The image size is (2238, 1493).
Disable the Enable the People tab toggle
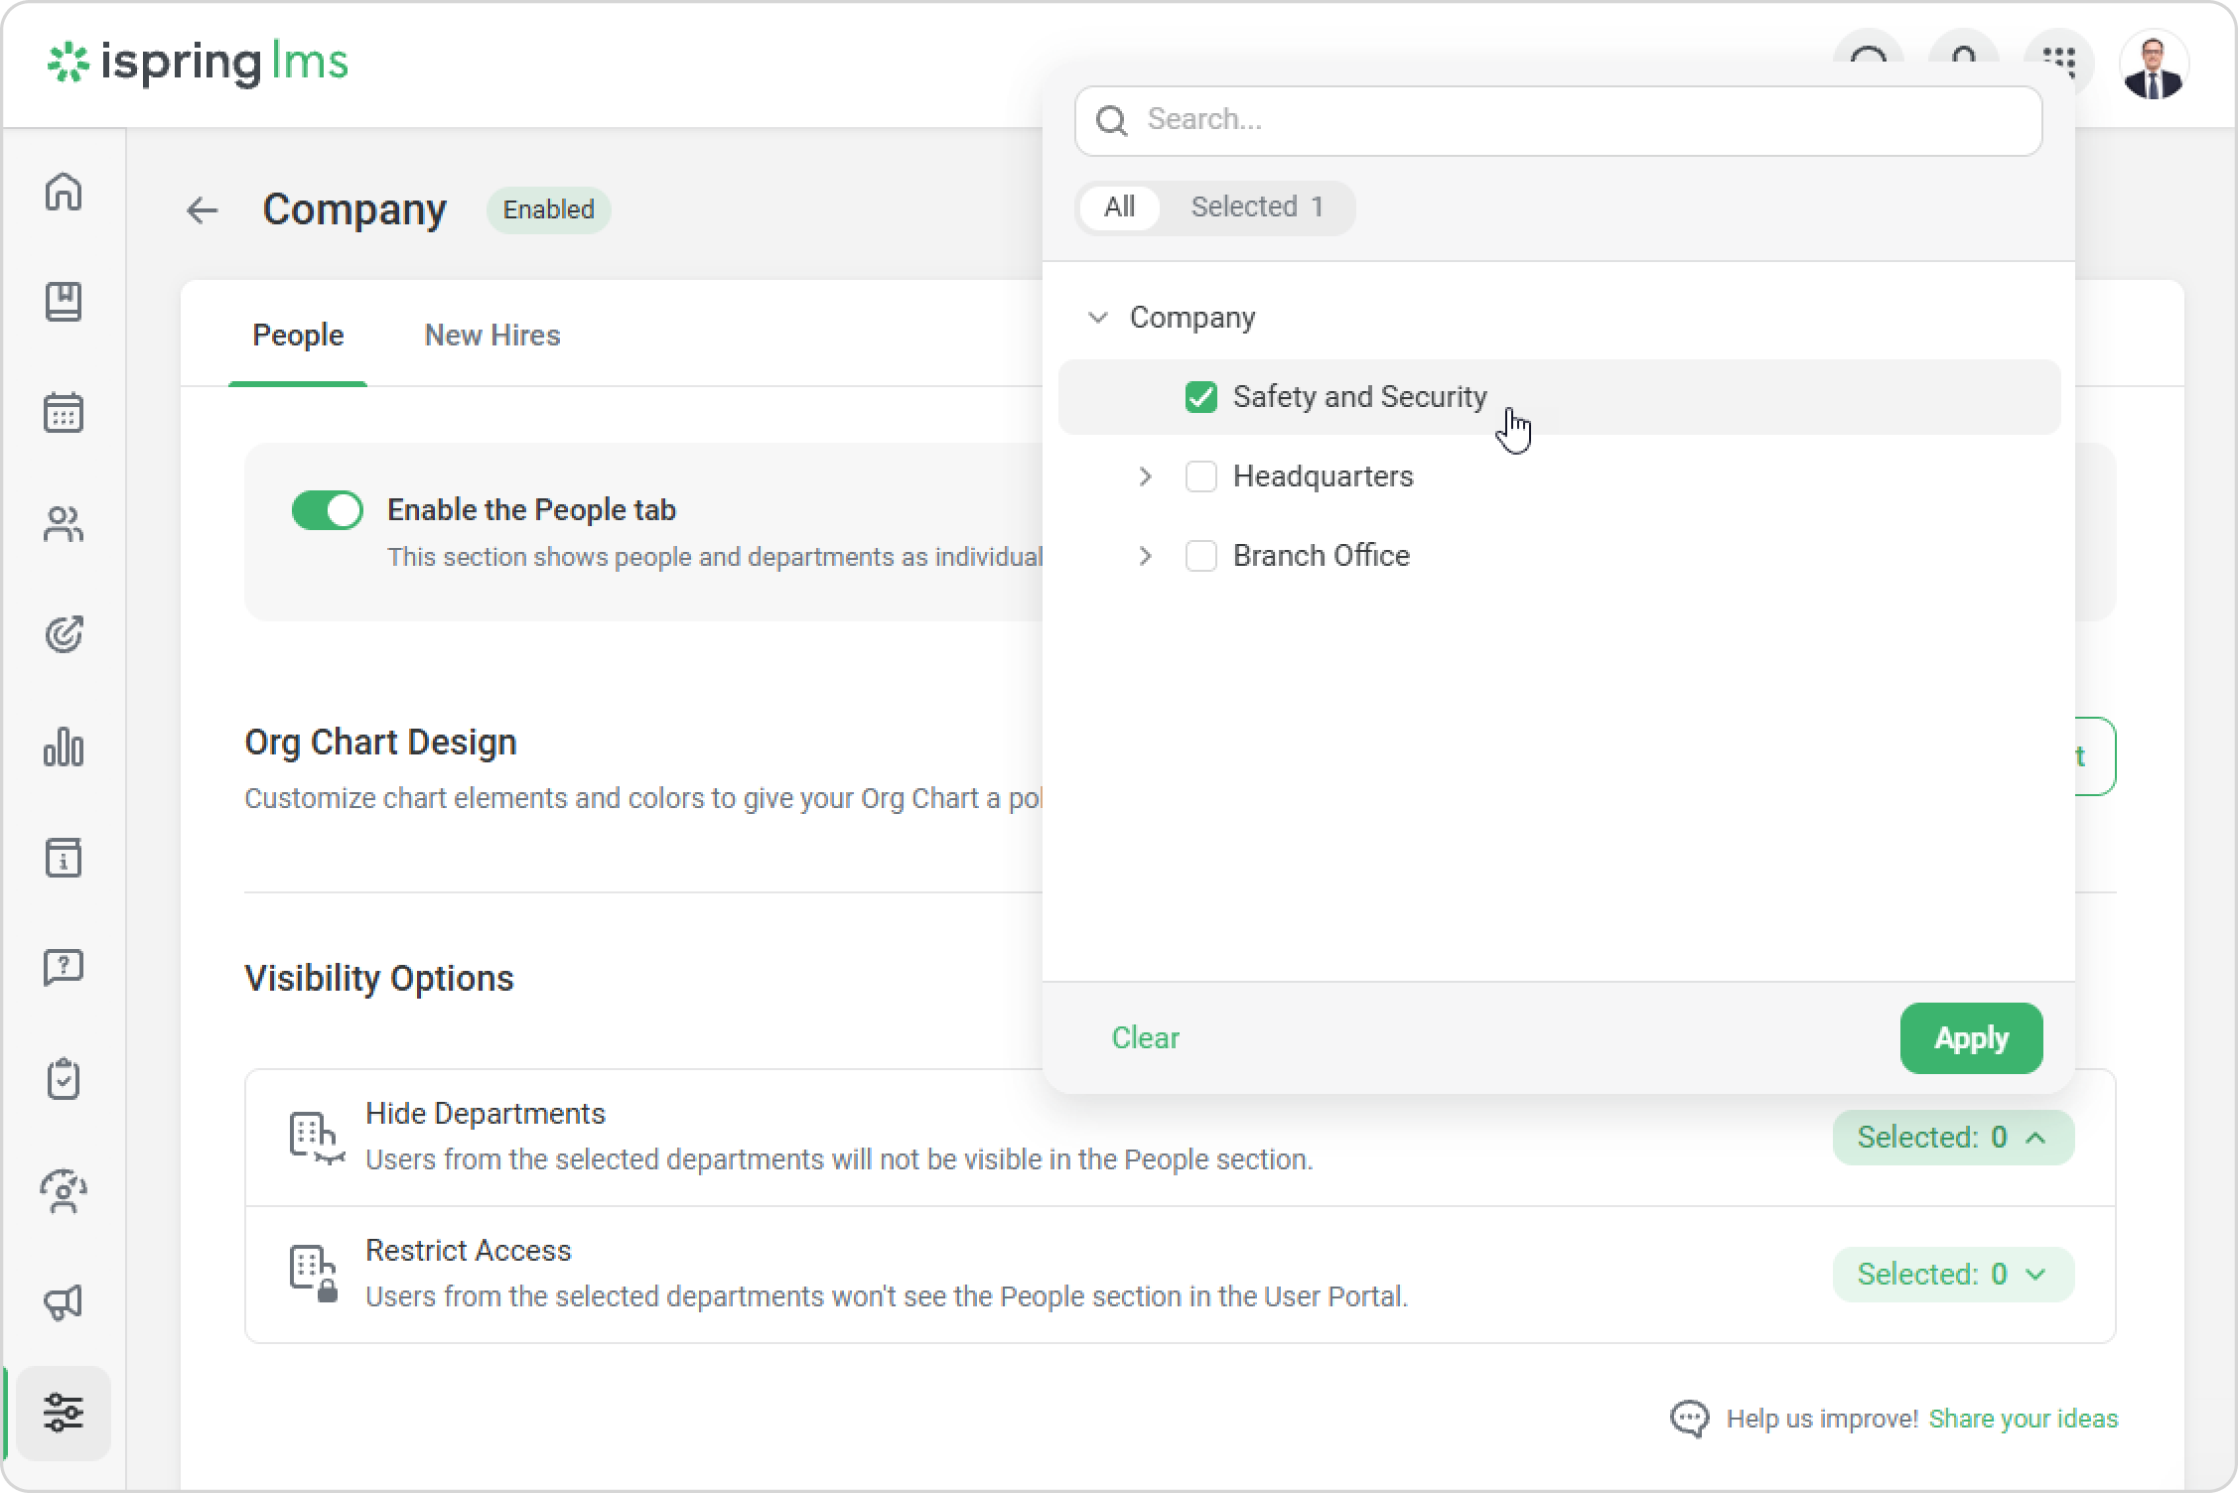click(x=328, y=510)
